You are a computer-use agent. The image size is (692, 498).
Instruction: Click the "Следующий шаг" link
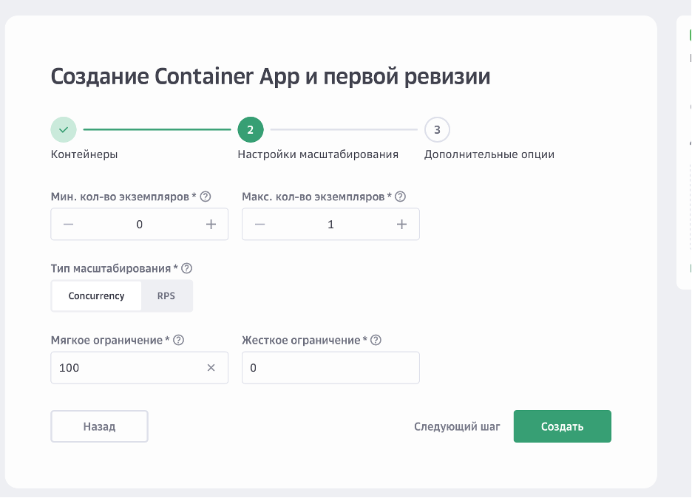(x=458, y=426)
